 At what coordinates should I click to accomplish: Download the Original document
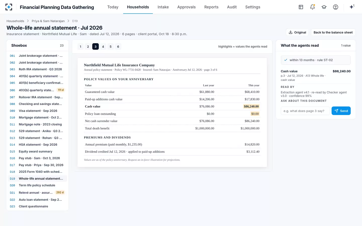tap(297, 32)
